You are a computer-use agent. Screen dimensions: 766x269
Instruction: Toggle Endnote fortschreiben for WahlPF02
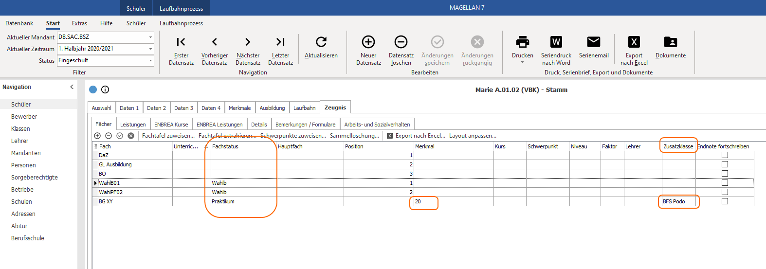tap(725, 192)
